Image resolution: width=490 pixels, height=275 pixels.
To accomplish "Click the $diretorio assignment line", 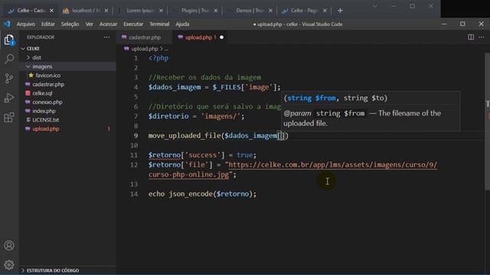I will (x=196, y=116).
